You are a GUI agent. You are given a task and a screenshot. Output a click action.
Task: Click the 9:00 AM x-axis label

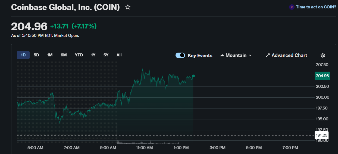pos(108,148)
